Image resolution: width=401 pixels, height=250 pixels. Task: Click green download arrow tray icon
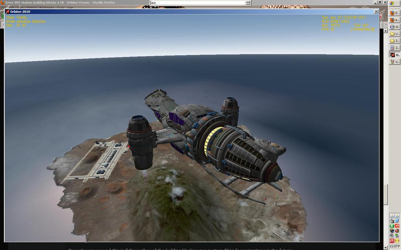(397, 236)
